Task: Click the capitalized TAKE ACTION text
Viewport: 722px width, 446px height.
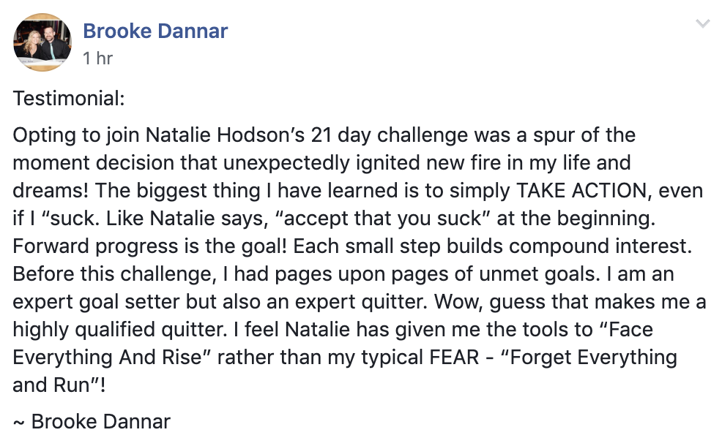Action: pos(581,191)
